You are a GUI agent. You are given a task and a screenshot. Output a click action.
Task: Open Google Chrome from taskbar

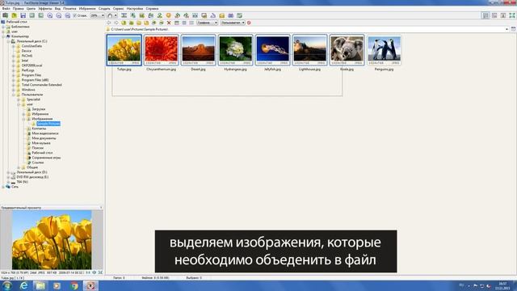[x=74, y=285]
